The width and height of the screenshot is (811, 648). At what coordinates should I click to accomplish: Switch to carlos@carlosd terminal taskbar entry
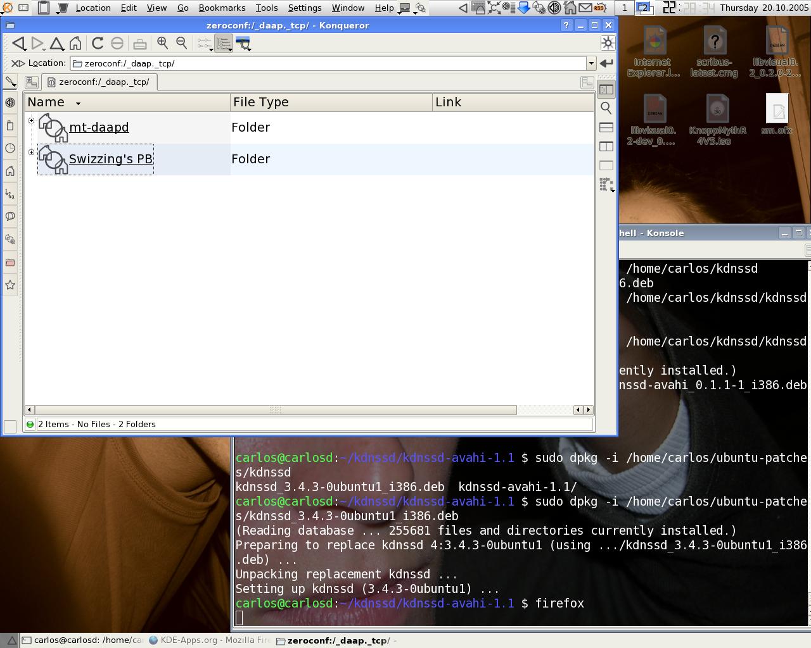pos(82,640)
